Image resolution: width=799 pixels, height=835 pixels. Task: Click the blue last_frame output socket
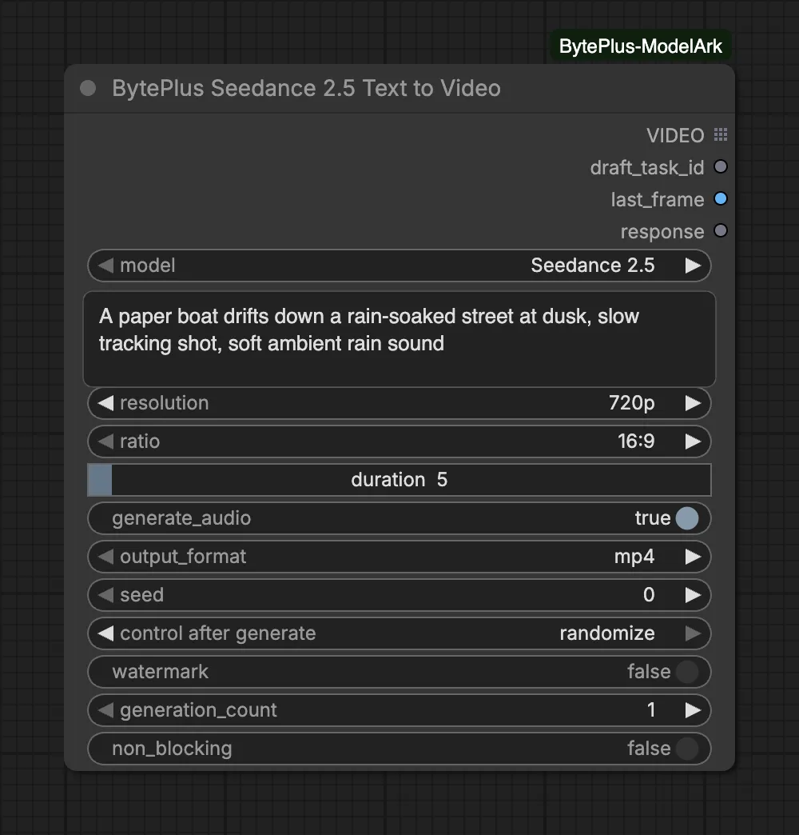[x=720, y=198]
